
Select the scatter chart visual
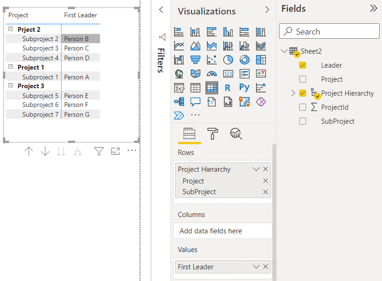[x=212, y=60]
